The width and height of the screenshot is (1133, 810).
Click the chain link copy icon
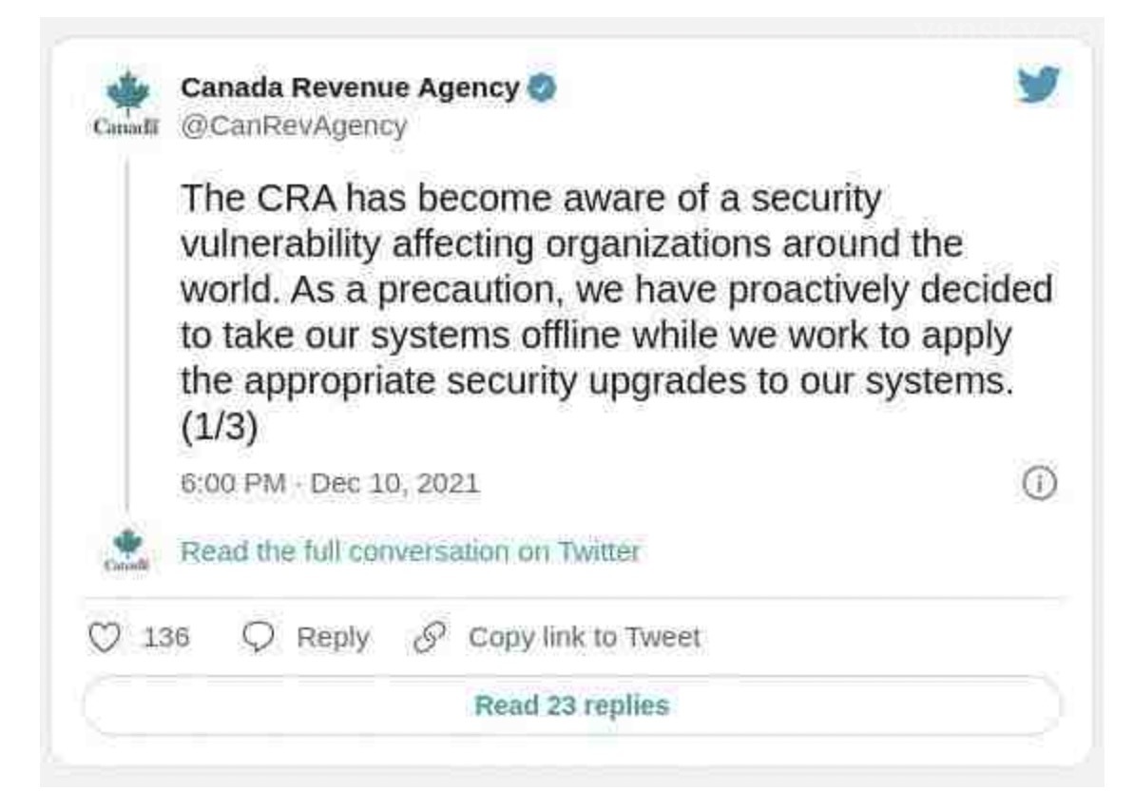click(429, 637)
